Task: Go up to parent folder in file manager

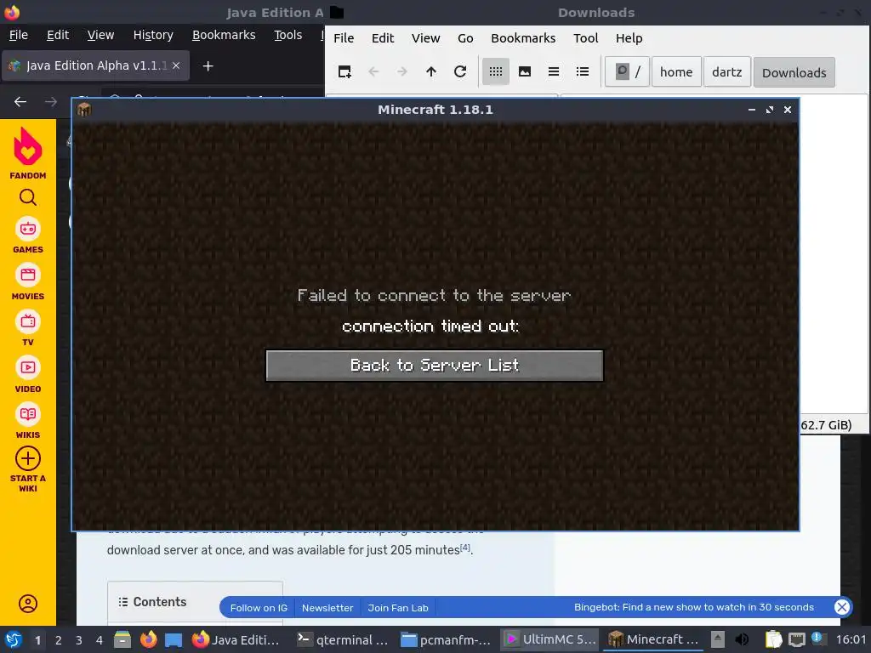Action: [431, 71]
